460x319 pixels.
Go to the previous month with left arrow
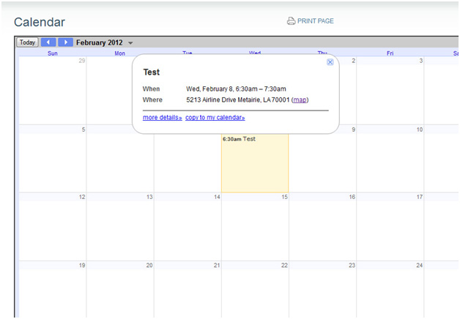(x=48, y=42)
